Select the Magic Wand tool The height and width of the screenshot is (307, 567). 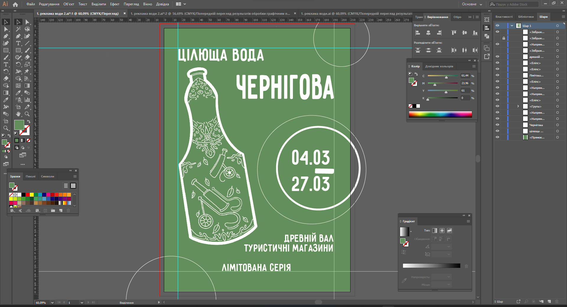click(18, 29)
